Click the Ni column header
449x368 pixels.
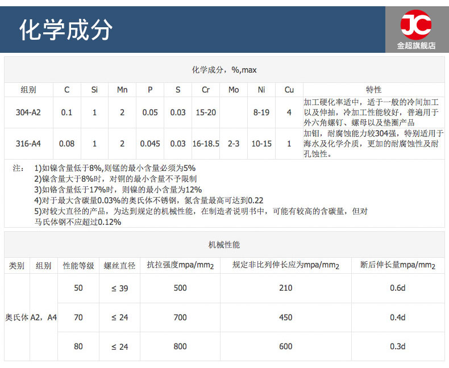[261, 90]
